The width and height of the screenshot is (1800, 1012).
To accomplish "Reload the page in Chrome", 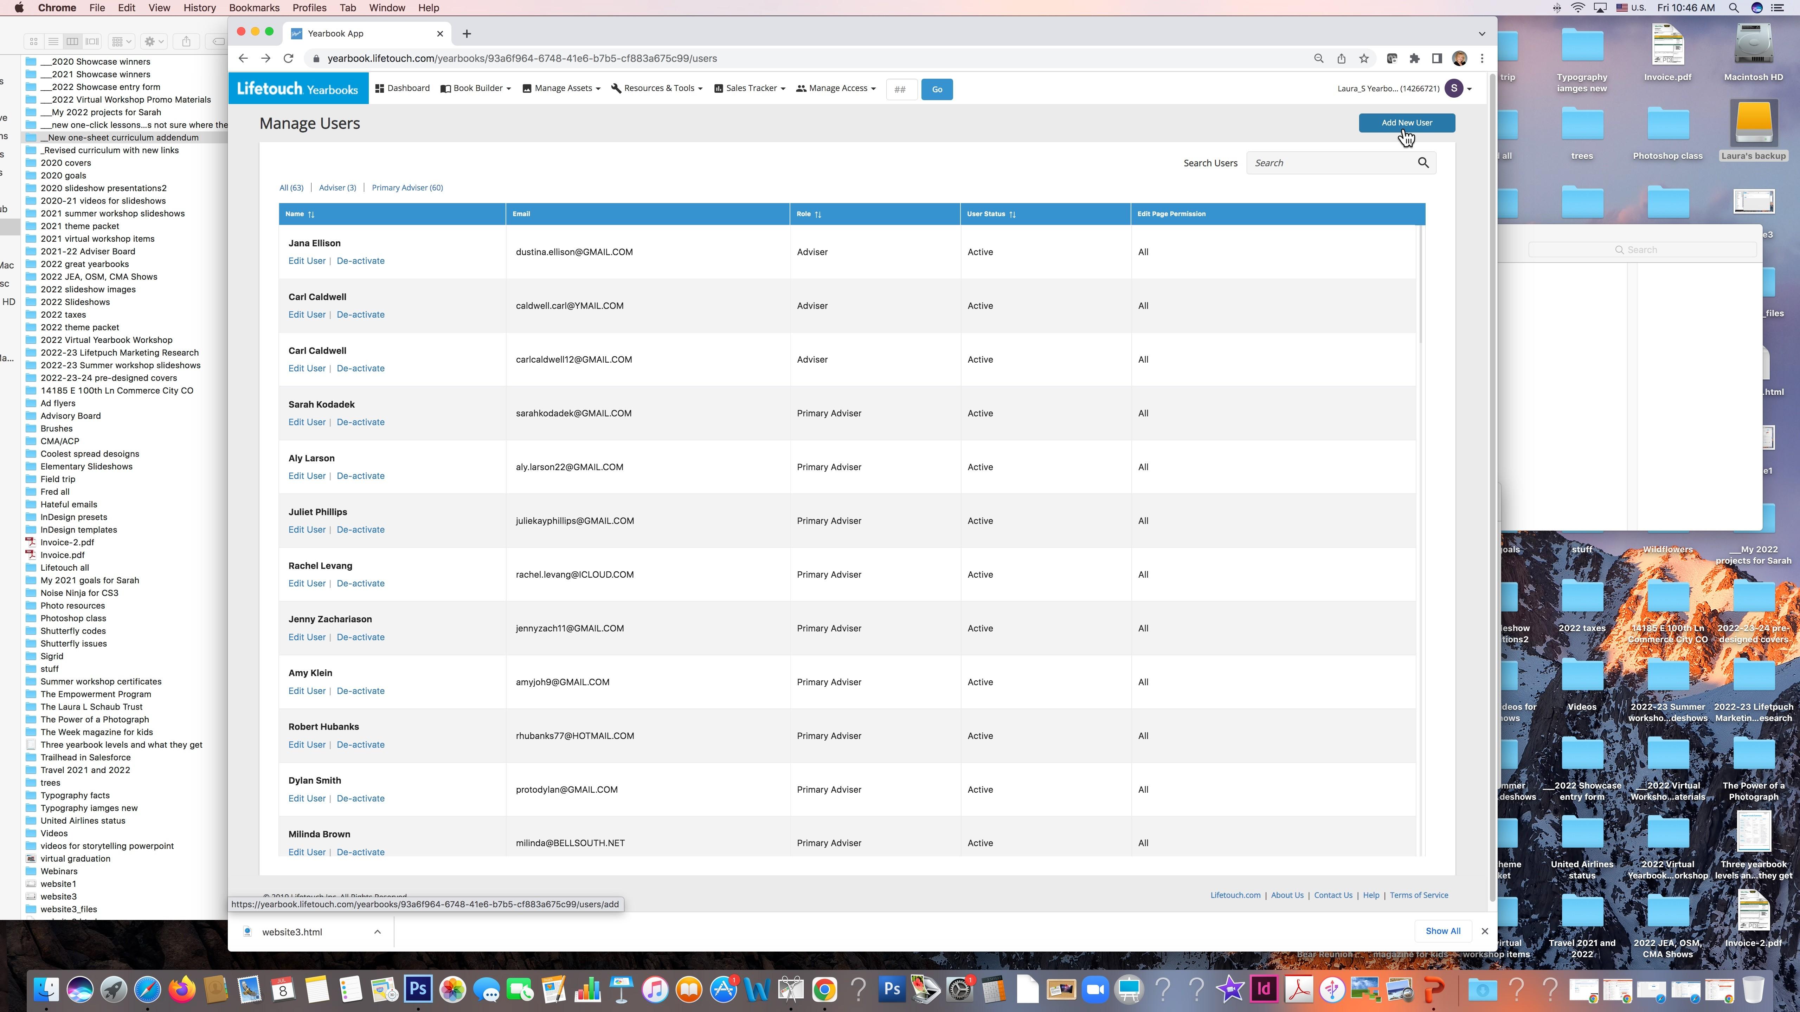I will point(289,59).
